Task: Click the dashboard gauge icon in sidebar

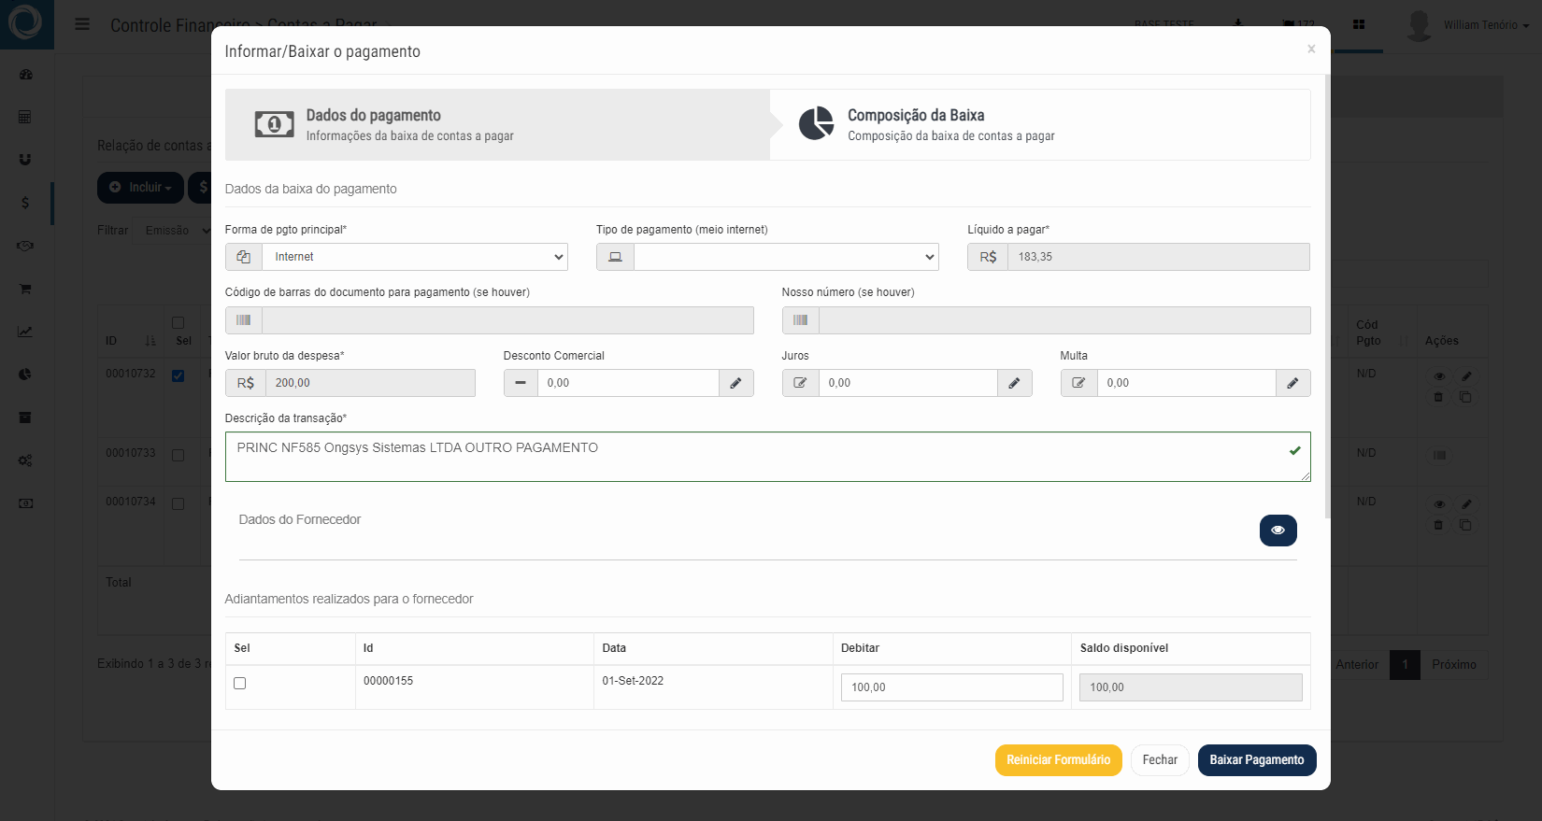Action: pos(25,74)
